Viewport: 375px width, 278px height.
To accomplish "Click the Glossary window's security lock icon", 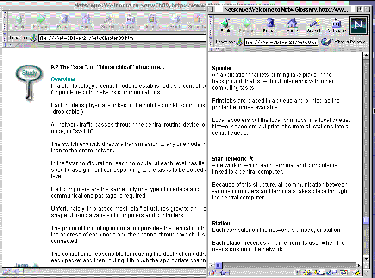I will (212, 272).
